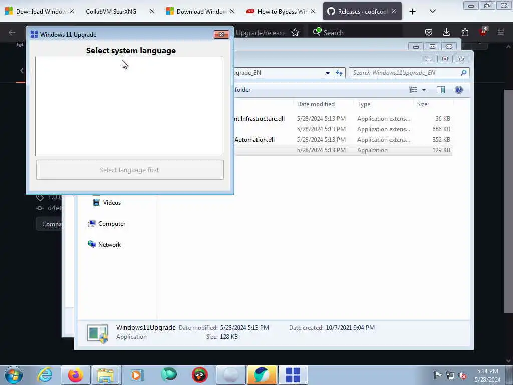Image resolution: width=513 pixels, height=385 pixels.
Task: Close the CollabVM SearXNG tab
Action: [x=152, y=11]
